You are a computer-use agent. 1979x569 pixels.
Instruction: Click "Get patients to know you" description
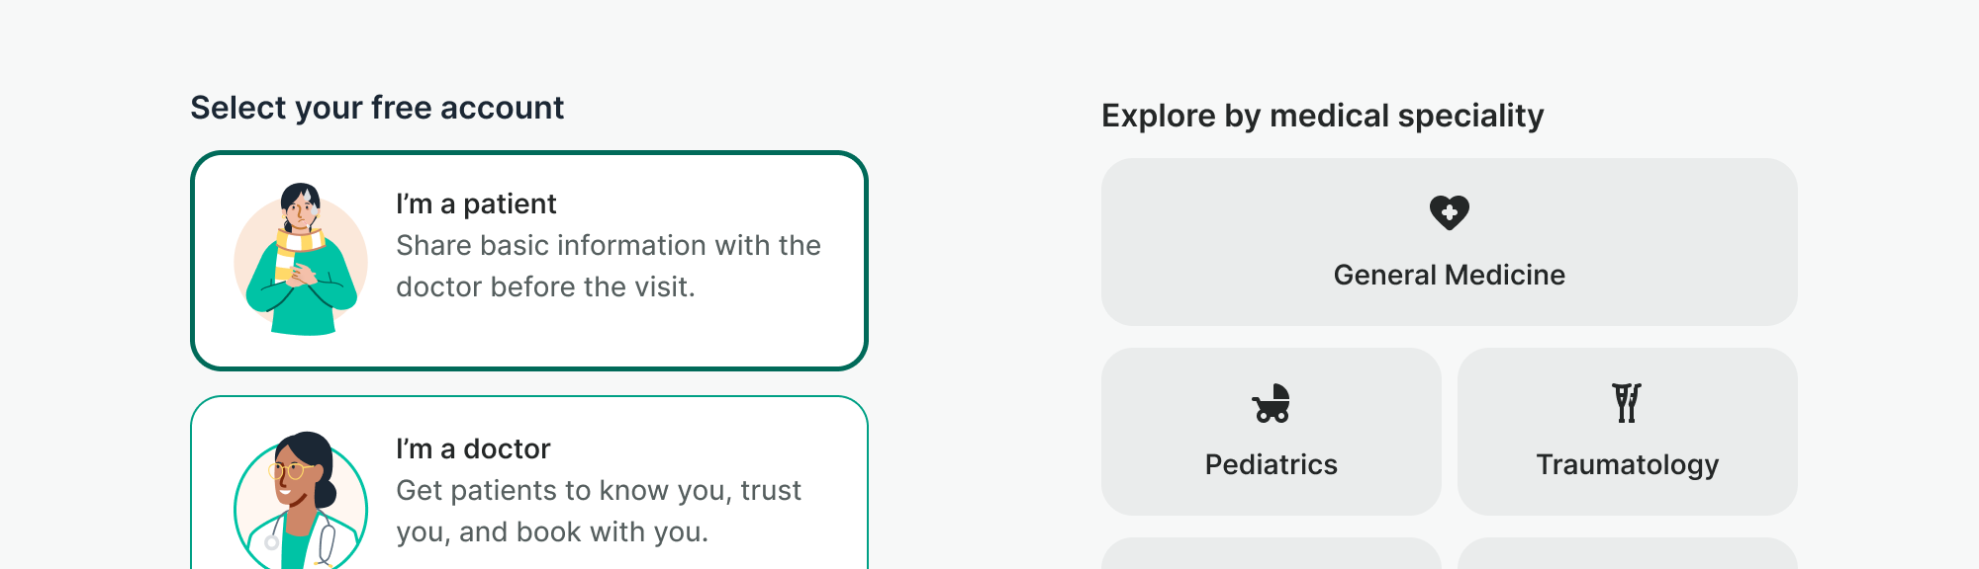598,491
